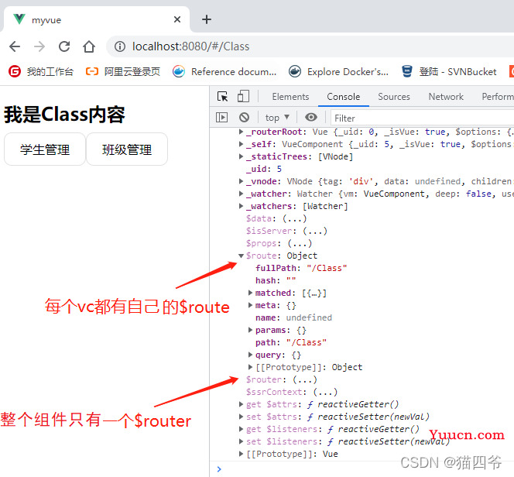Close the myvue tab

[177, 19]
